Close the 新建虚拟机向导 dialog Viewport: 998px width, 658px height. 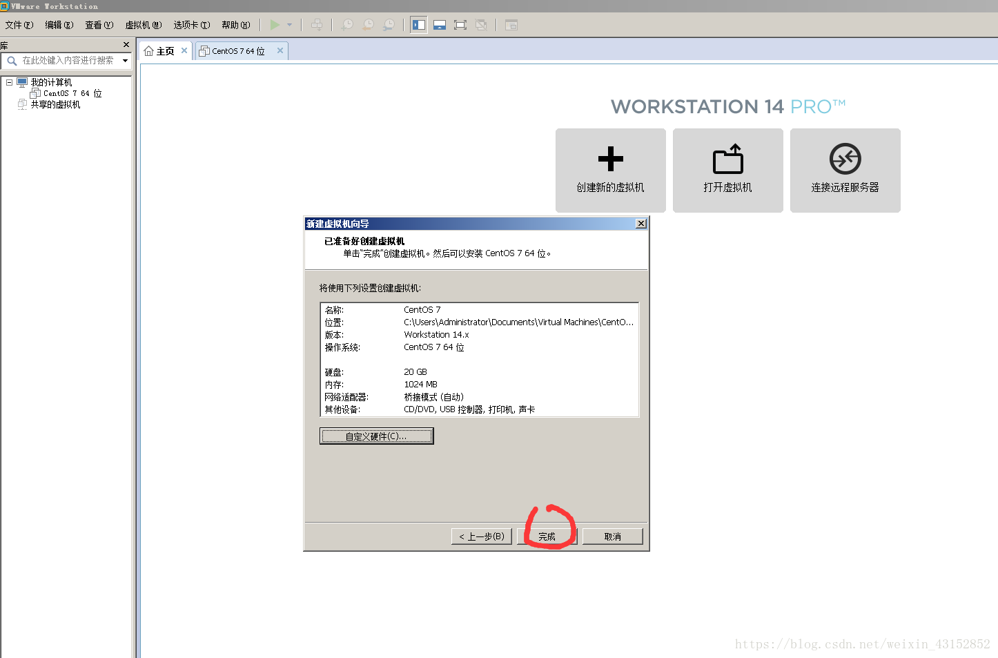click(641, 224)
